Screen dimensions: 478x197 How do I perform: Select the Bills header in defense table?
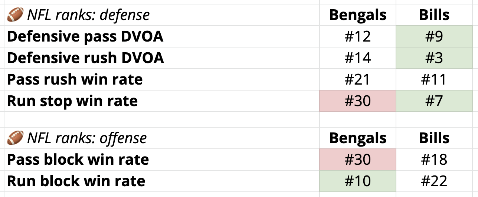point(434,15)
